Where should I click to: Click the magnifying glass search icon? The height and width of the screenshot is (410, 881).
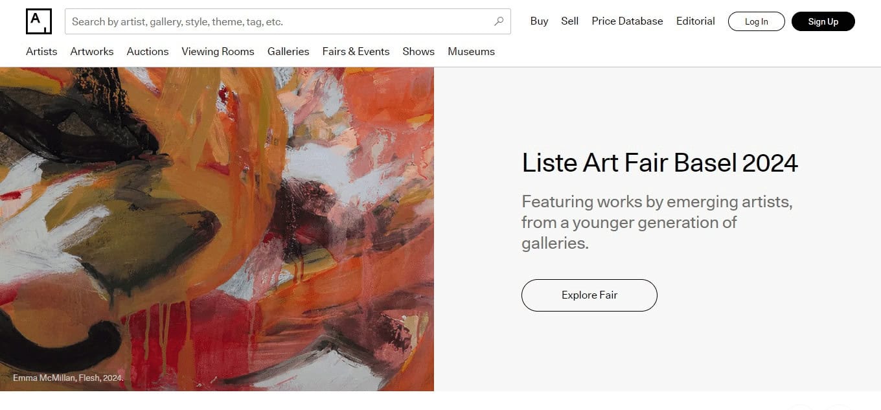click(x=499, y=21)
